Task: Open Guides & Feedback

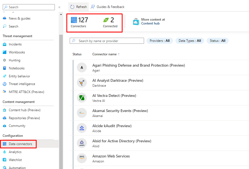Action: pos(108,7)
